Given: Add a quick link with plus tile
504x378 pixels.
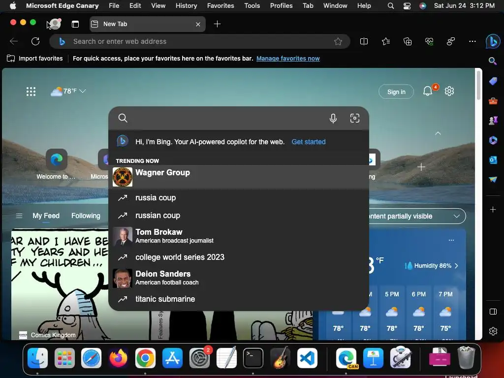Looking at the screenshot, I should [x=421, y=167].
